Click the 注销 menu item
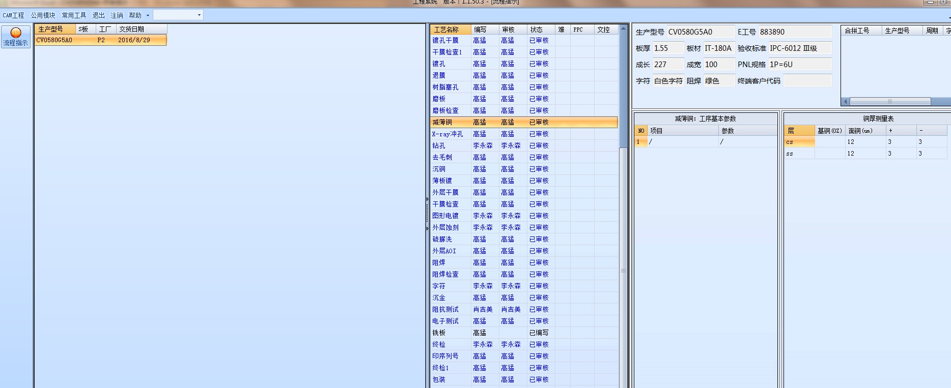Image resolution: width=951 pixels, height=388 pixels. [x=117, y=15]
